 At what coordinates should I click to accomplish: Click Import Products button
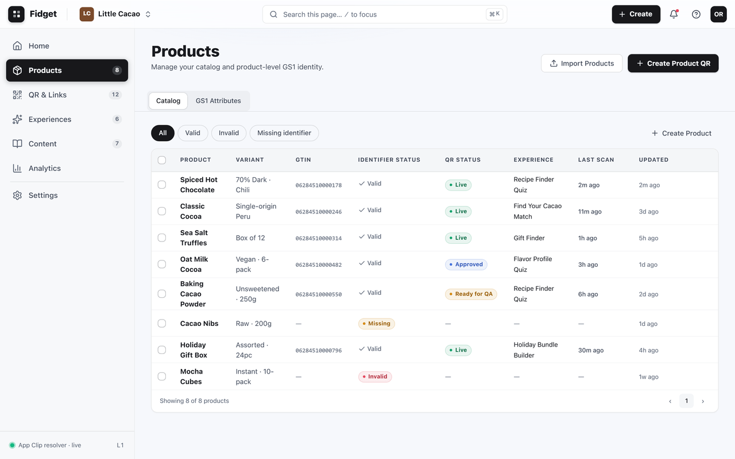[582, 63]
